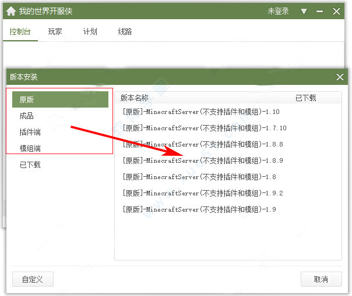Click the home icon in the title bar
This screenshot has height=296, width=352.
(x=10, y=11)
